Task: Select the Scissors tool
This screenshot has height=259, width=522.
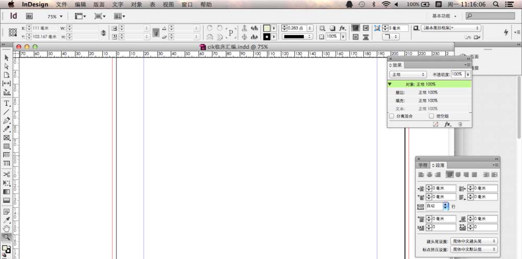Action: 7,174
